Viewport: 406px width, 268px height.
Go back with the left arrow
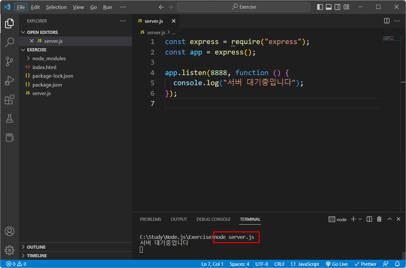pos(161,7)
